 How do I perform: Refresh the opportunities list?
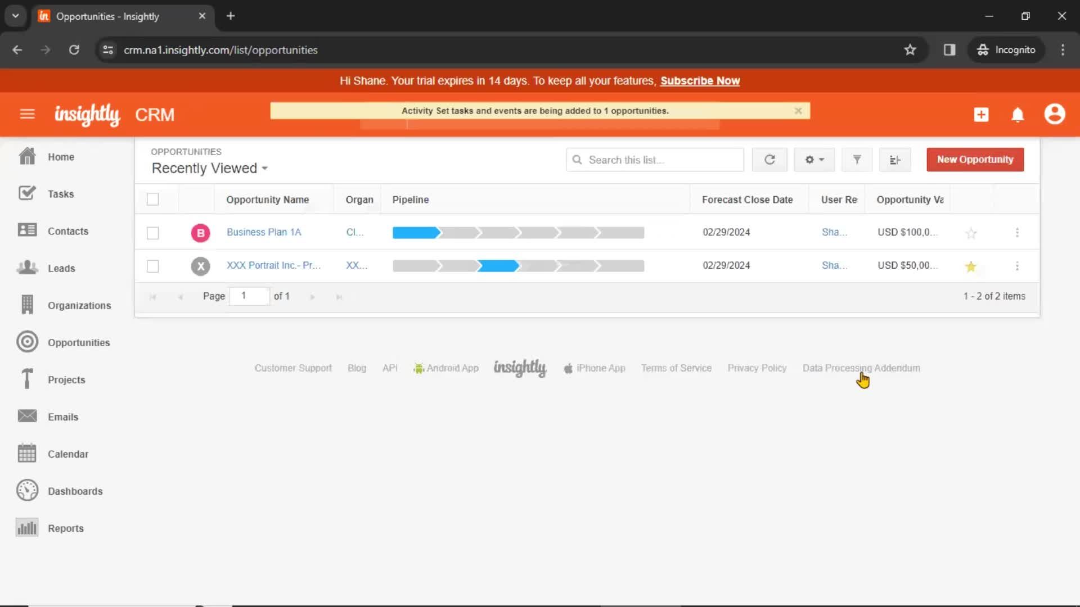pos(769,160)
